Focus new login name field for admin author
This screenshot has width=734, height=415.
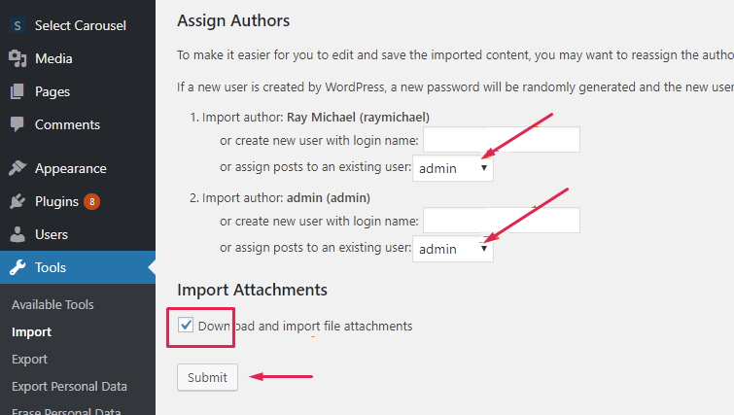501,221
